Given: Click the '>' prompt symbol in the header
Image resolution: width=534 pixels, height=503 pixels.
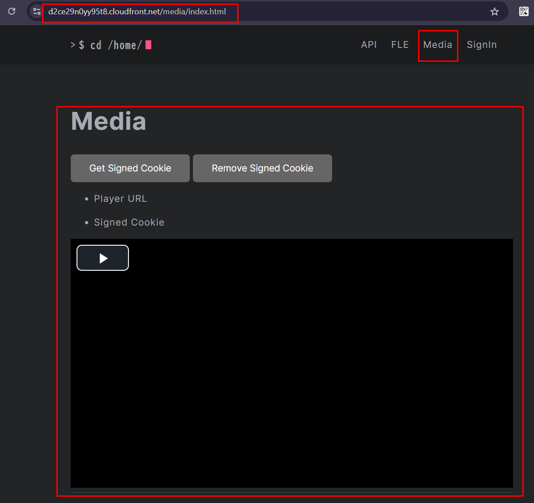Looking at the screenshot, I should tap(73, 45).
